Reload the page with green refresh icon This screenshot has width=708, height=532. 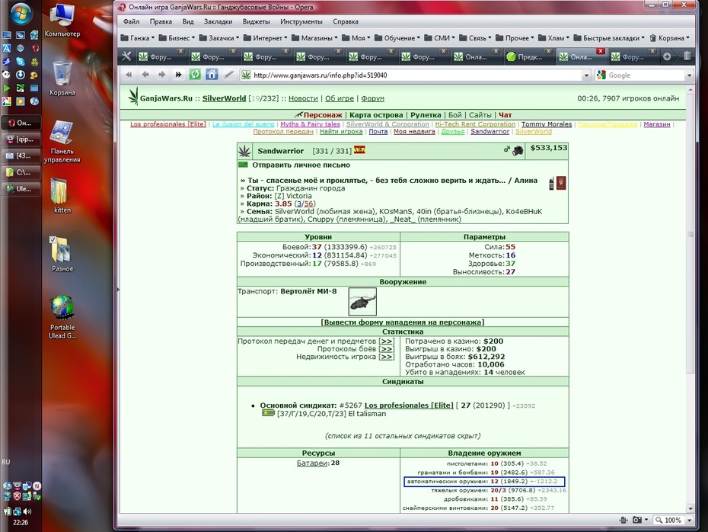(195, 75)
